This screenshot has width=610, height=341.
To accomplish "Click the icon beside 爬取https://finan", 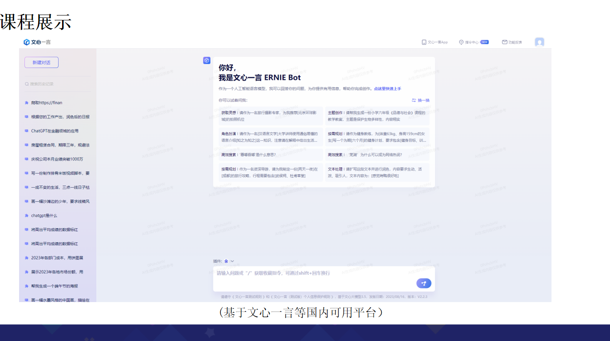I will click(27, 103).
